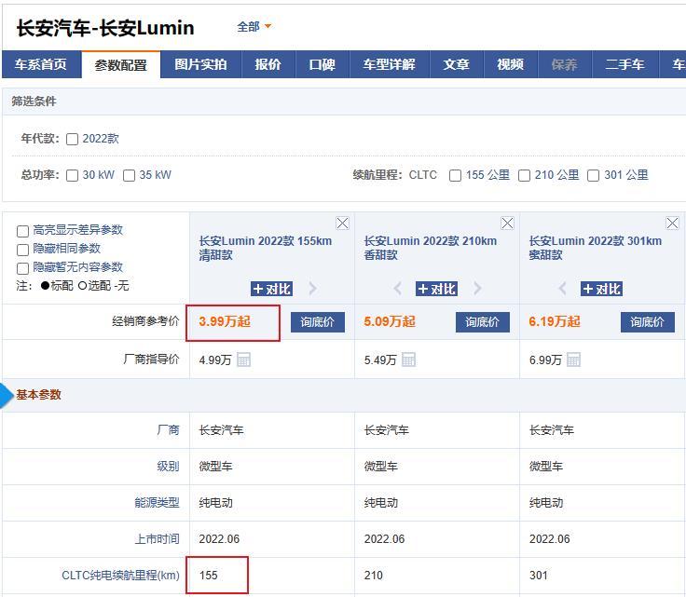686x597 pixels.
Task: Click the 6.99万 manufacturer price text
Action: pos(545,360)
